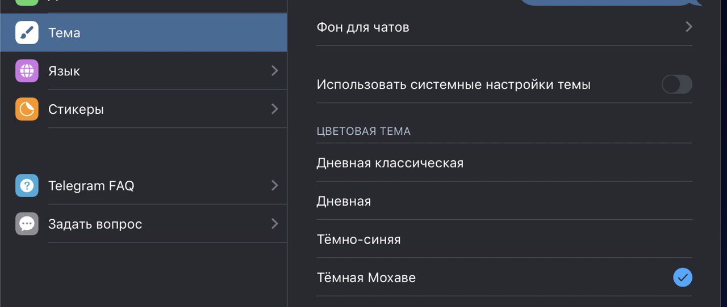Expand the Язык chevron arrow
The width and height of the screenshot is (727, 307).
point(275,71)
